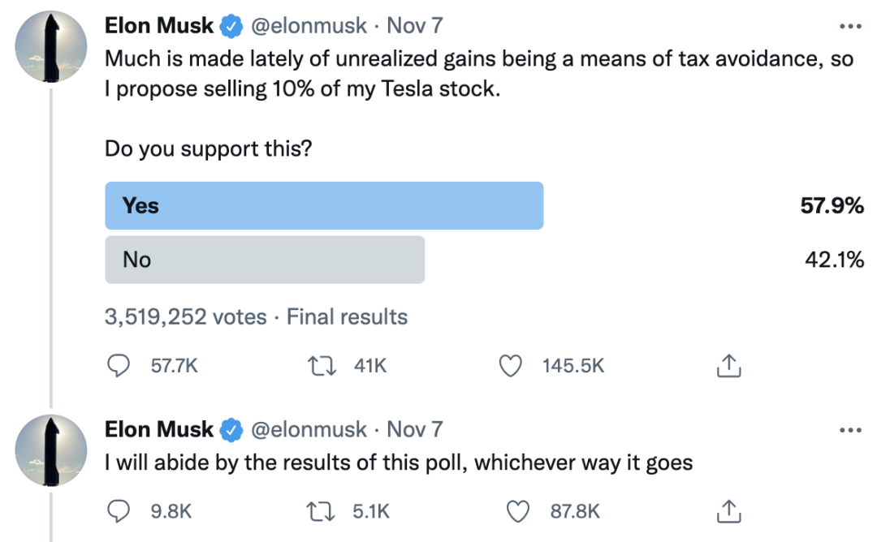Like the Tesla stock poll tweet

(509, 367)
